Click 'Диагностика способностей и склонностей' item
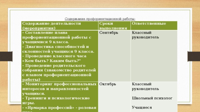Screen dimensions: 200x112 pos(58,49)
